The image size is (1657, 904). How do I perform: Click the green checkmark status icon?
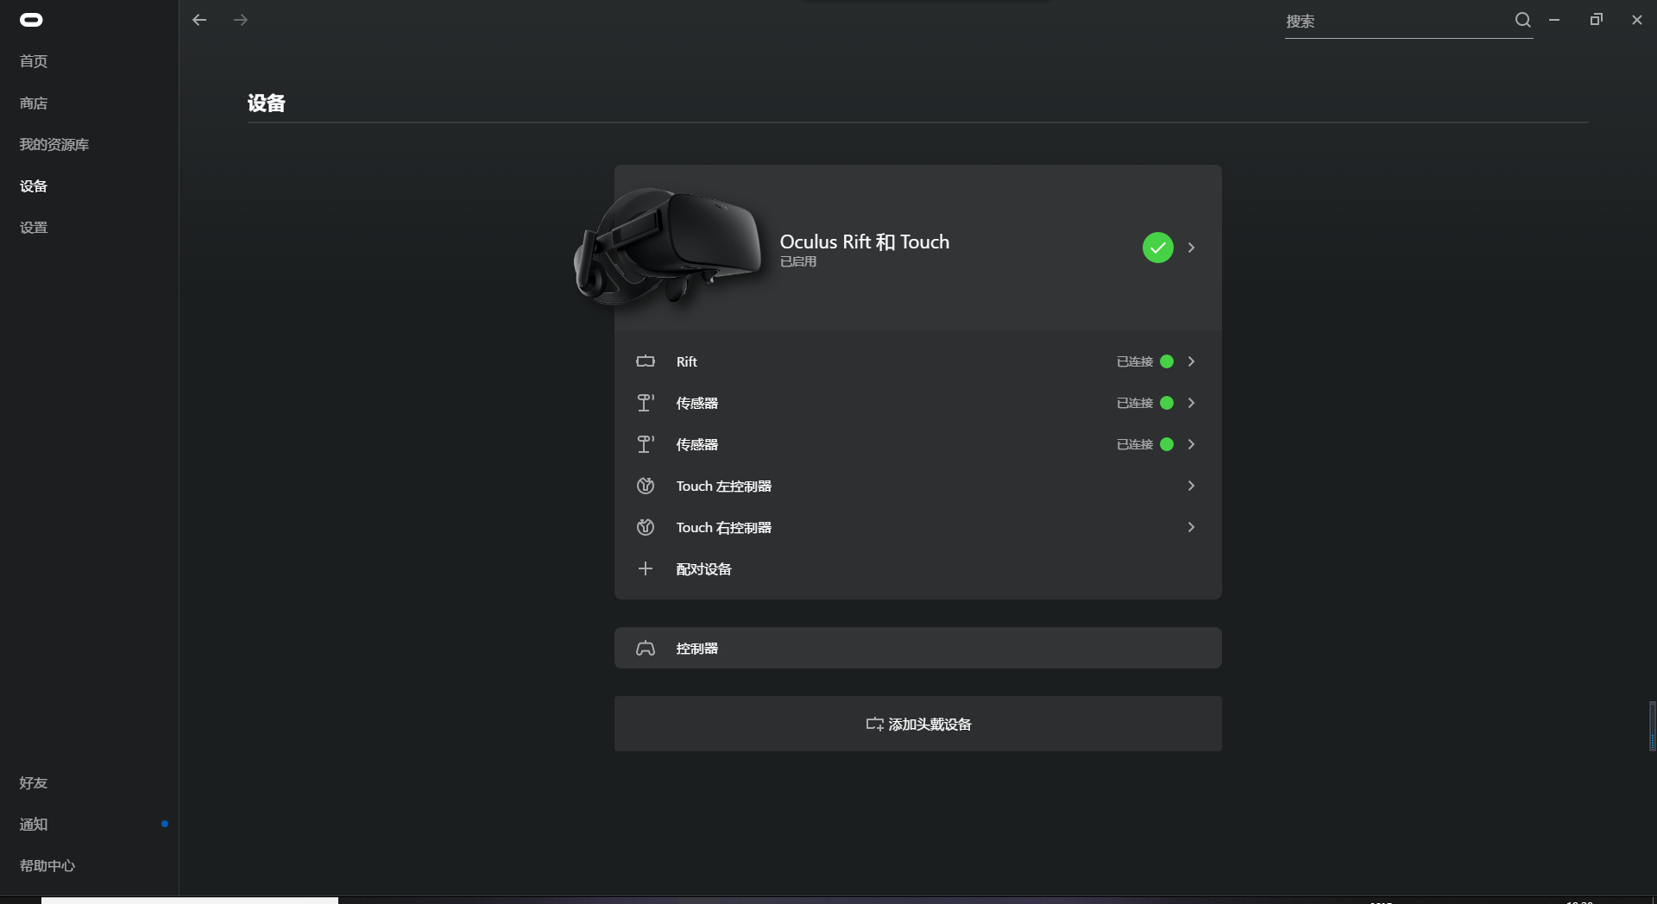pos(1158,248)
